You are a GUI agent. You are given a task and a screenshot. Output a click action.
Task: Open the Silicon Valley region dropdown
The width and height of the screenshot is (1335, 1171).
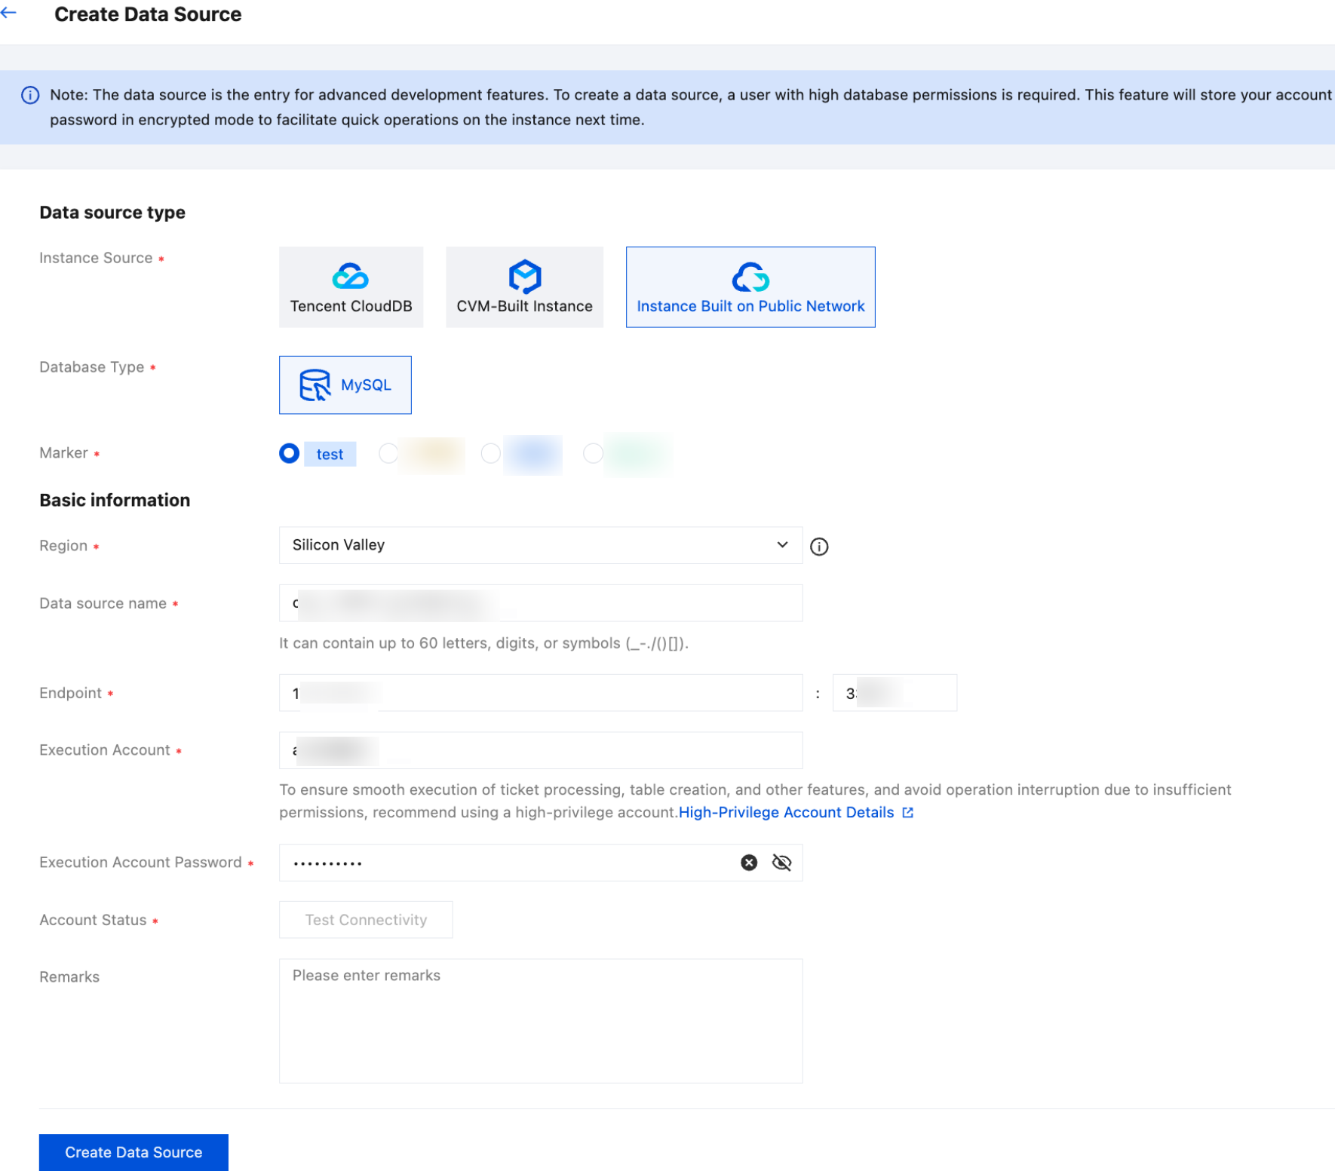point(541,545)
